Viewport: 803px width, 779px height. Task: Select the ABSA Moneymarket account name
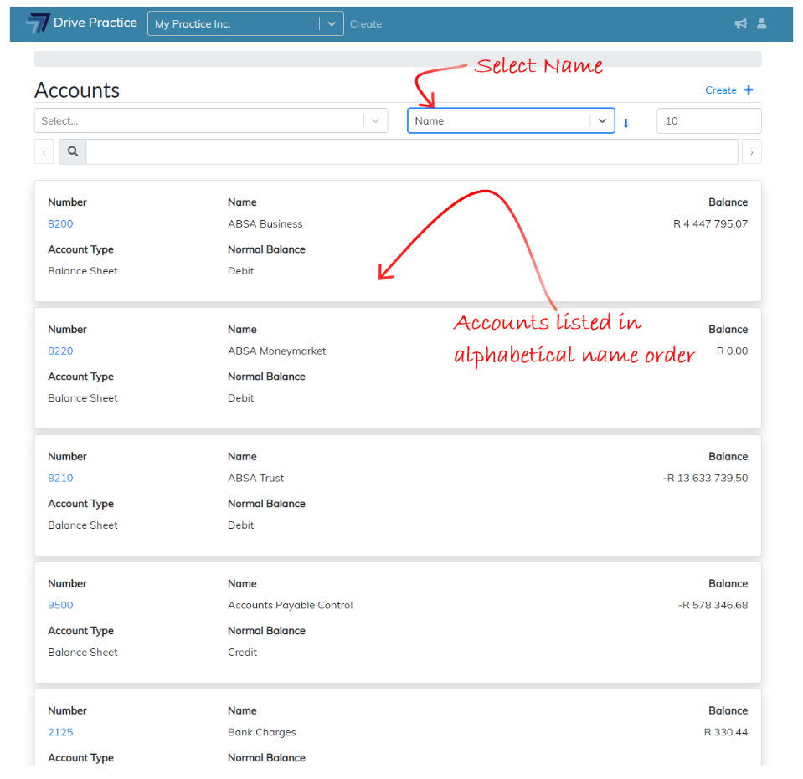point(276,351)
